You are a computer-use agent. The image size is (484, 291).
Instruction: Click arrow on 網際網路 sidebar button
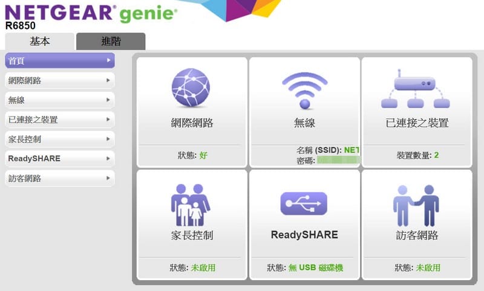108,80
